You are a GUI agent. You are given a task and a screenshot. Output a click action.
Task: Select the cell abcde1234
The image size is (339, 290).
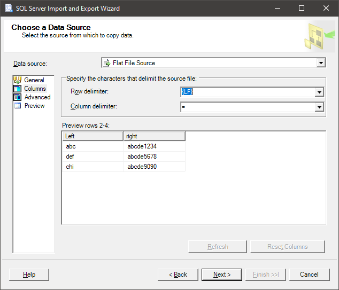[155, 146]
